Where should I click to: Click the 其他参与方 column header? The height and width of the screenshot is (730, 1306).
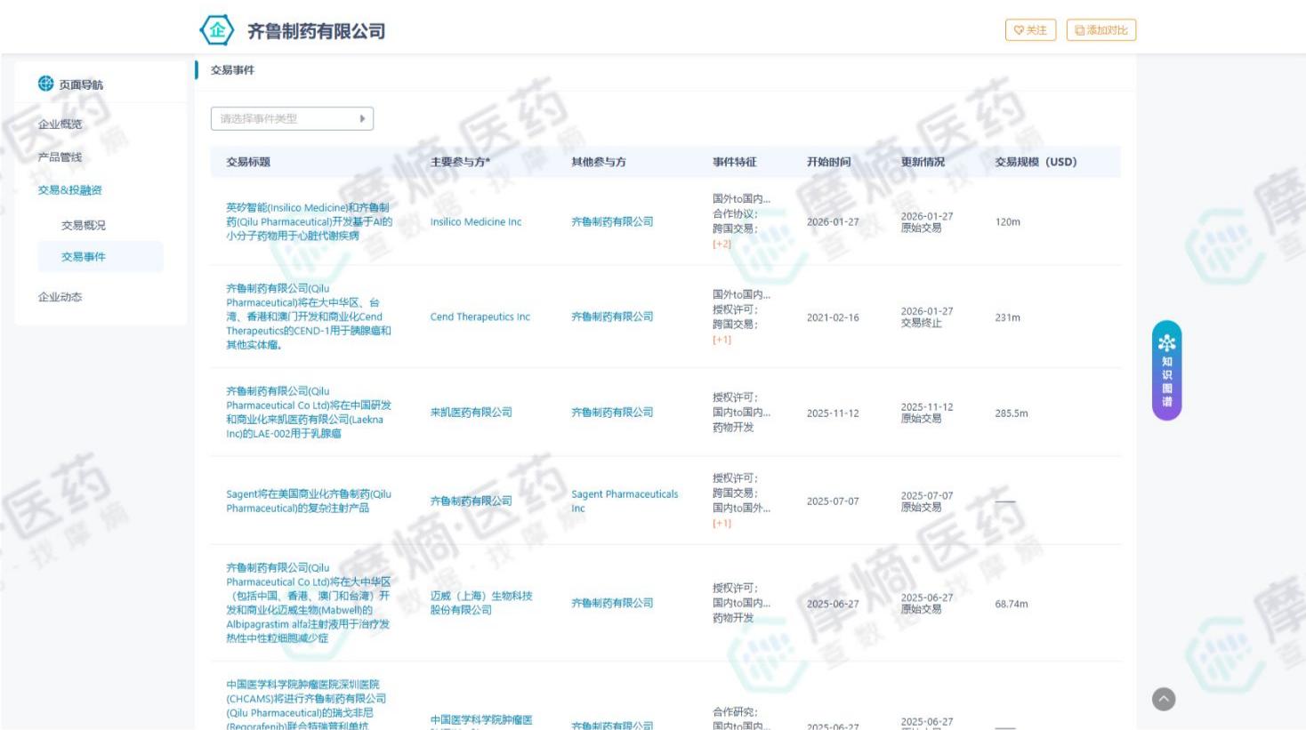(x=599, y=162)
